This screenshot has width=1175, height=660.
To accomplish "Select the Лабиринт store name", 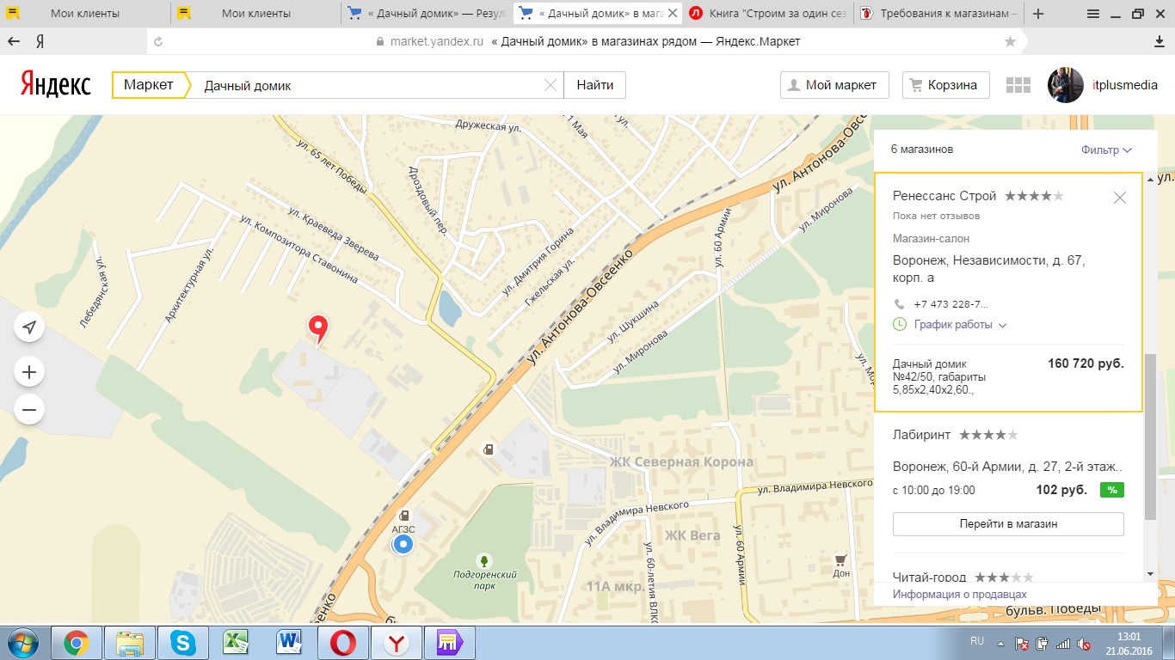I will [x=921, y=435].
